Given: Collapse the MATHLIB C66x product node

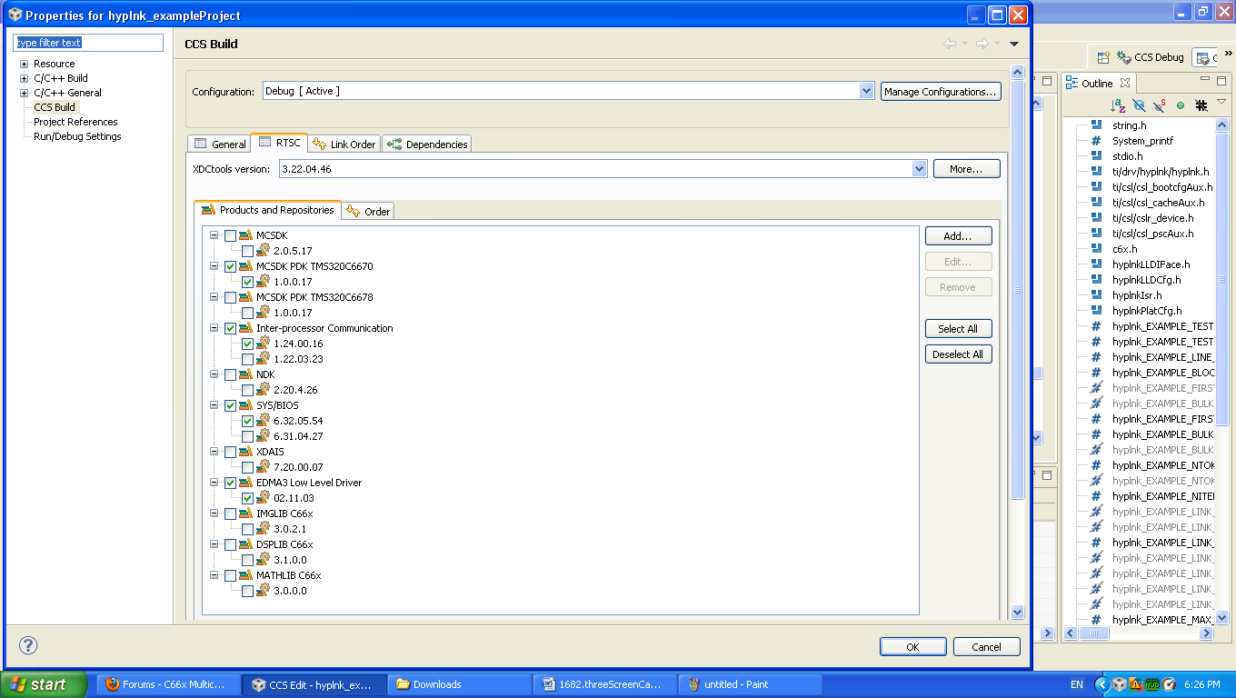Looking at the screenshot, I should (214, 575).
